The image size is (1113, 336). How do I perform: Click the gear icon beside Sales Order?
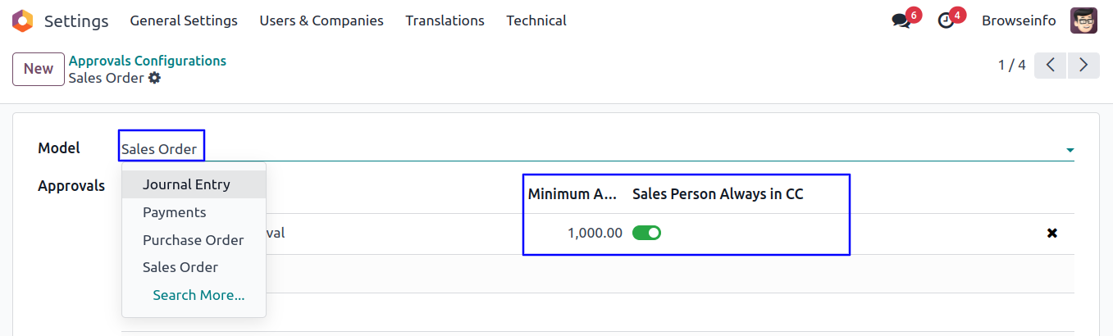155,78
